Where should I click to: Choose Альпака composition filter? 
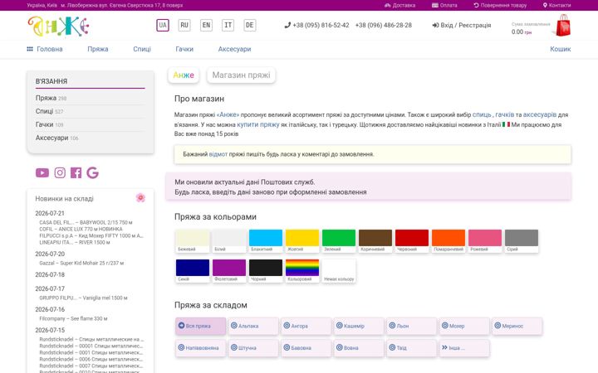(253, 327)
